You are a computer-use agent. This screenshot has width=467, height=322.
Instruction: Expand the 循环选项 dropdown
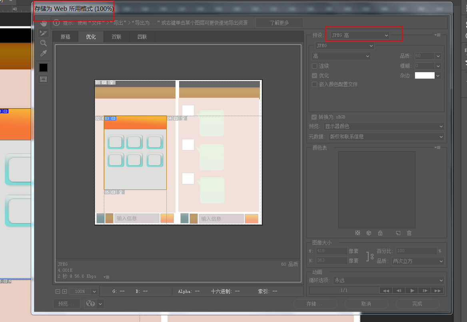(x=389, y=281)
